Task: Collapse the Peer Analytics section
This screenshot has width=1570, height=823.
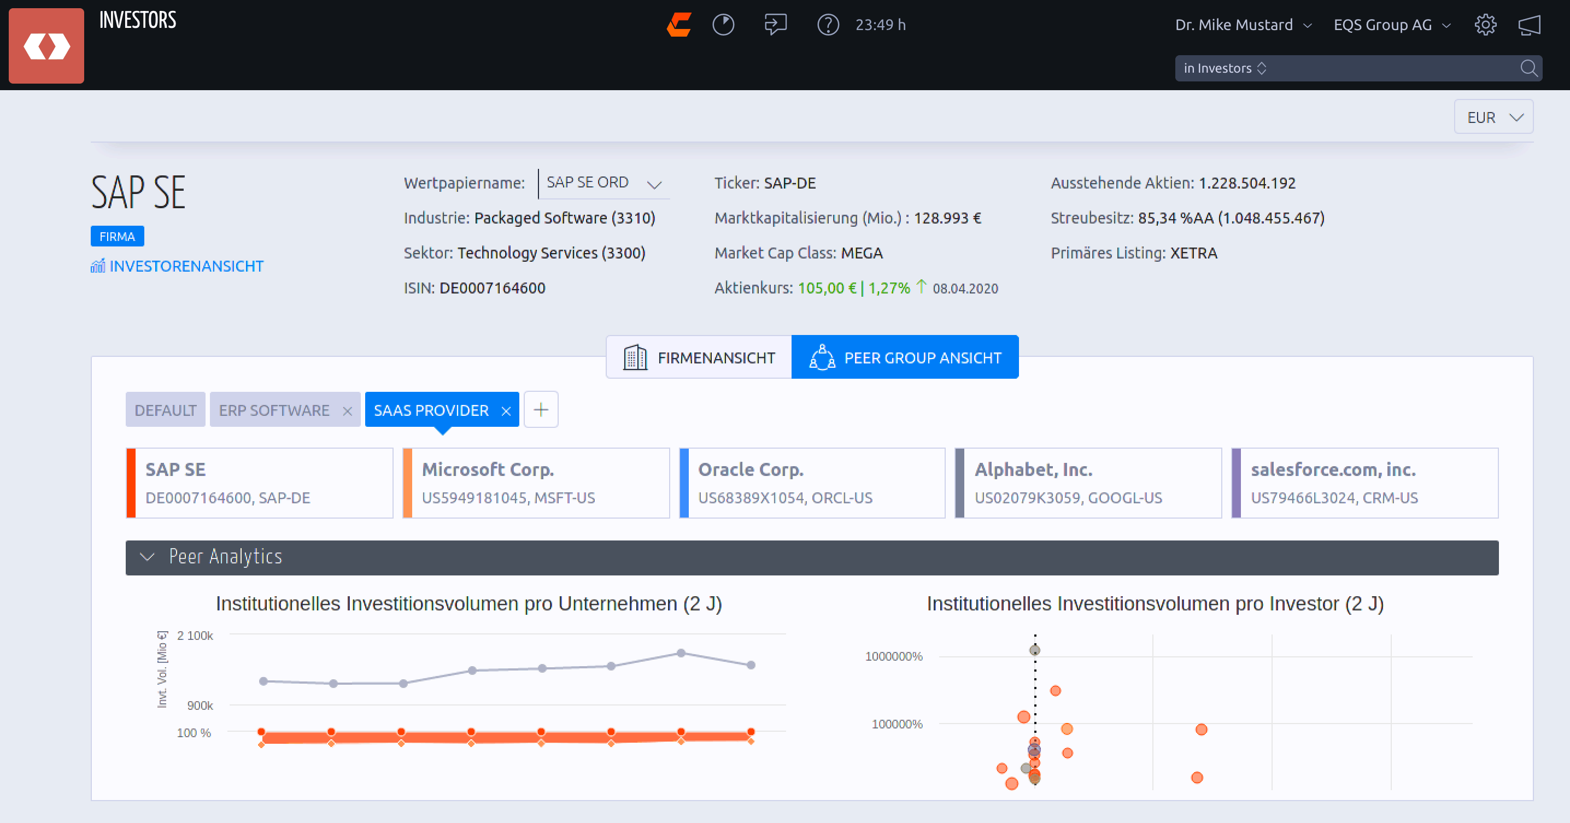Action: coord(147,557)
